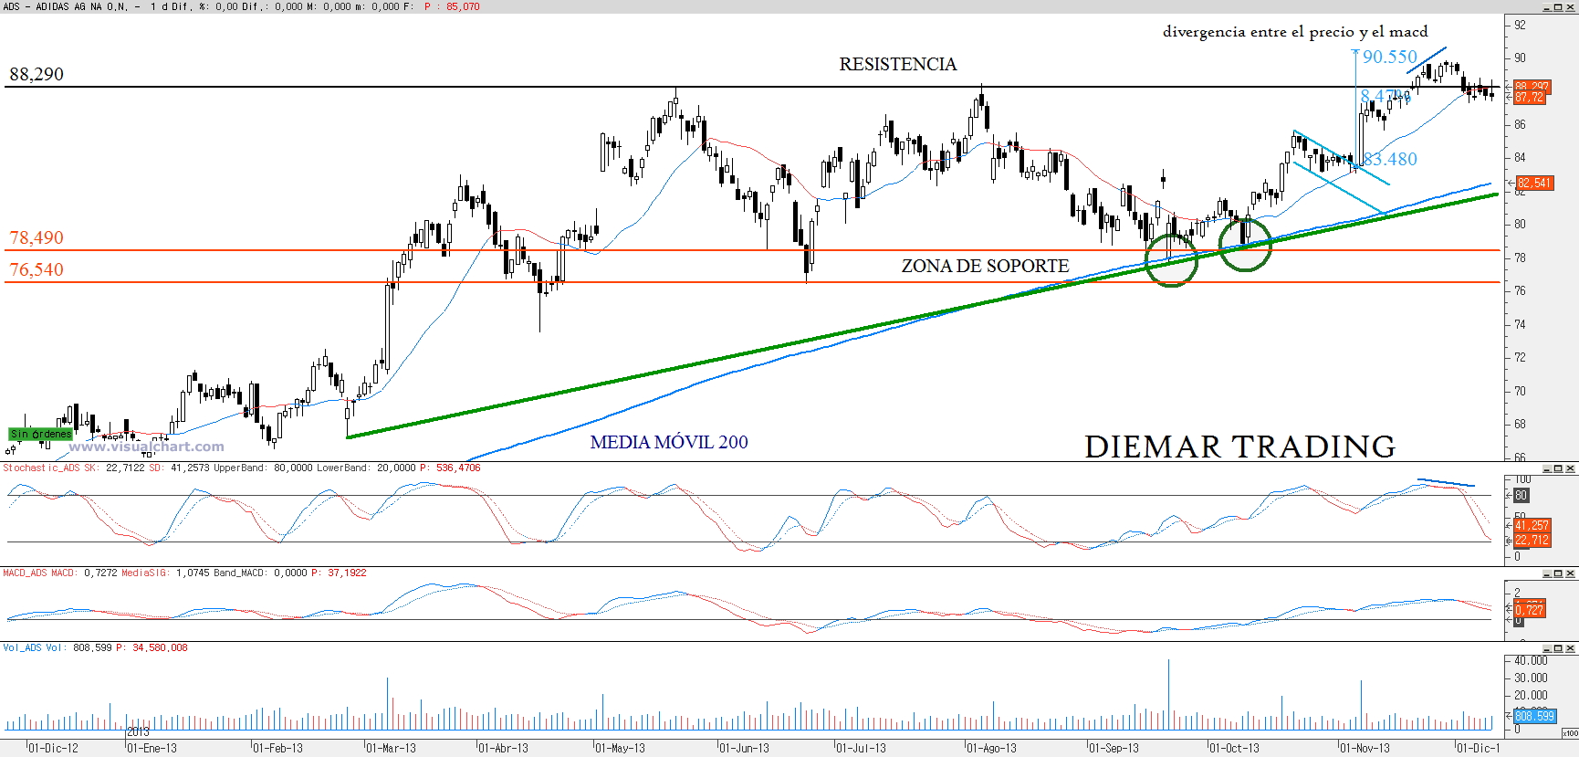Screen dimensions: 1579x757
Task: Close the MACD indicator panel
Action: click(x=1571, y=573)
